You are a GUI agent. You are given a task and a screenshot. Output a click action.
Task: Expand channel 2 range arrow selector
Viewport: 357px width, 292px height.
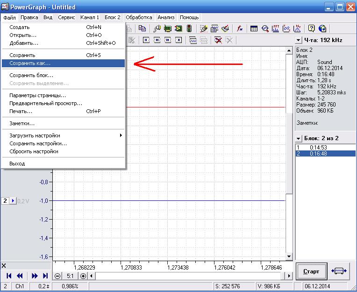(x=13, y=201)
